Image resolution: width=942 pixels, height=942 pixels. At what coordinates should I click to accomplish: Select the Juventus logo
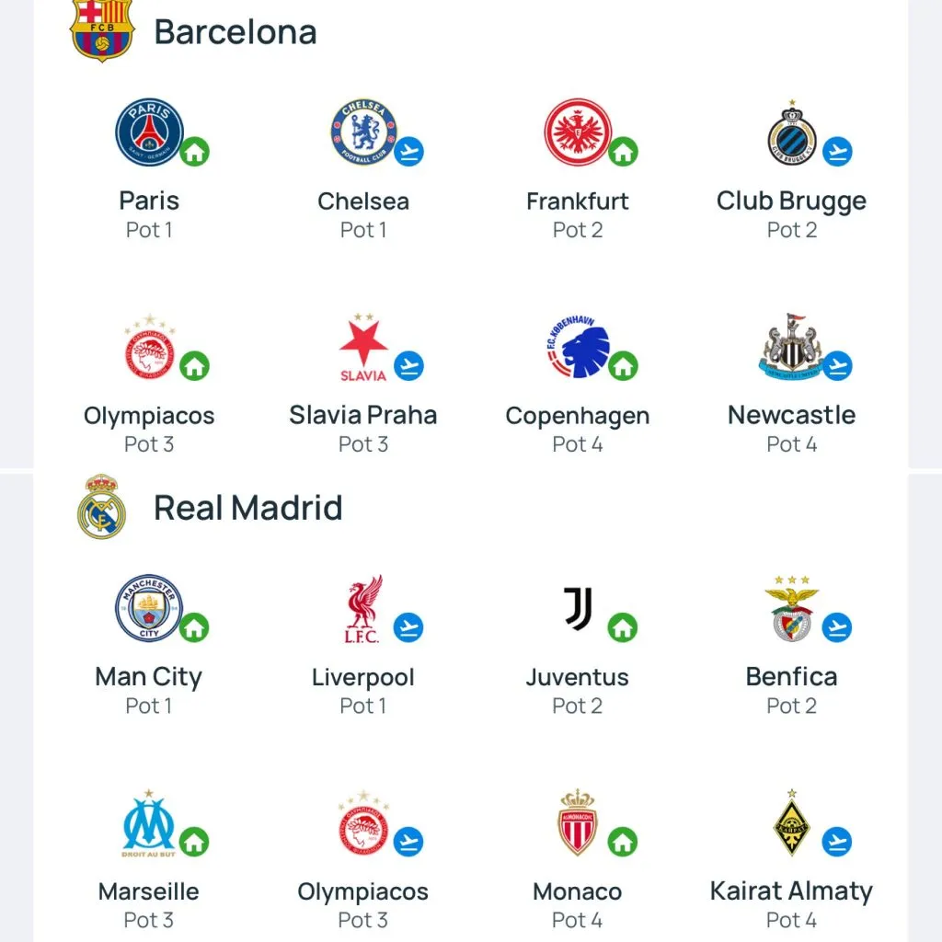pos(578,608)
